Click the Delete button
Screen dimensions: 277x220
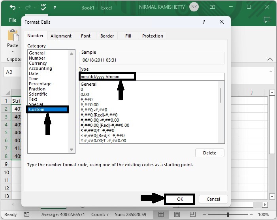coord(210,153)
